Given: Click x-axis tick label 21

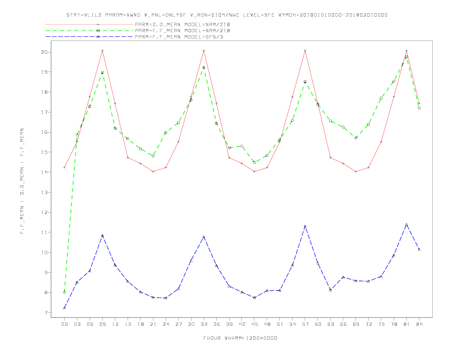Looking at the screenshot, I should click(x=153, y=324).
